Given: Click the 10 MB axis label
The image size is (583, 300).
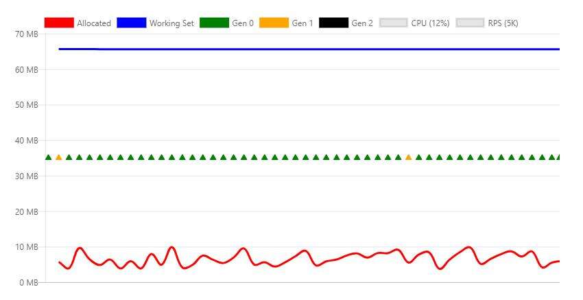Looking at the screenshot, I should [26, 247].
